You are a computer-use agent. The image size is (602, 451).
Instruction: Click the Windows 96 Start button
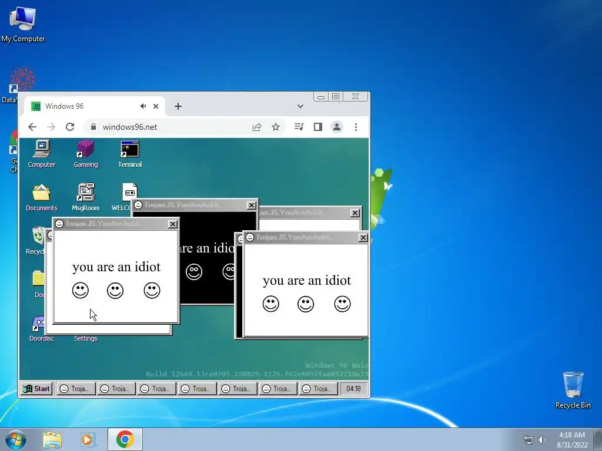(x=36, y=389)
